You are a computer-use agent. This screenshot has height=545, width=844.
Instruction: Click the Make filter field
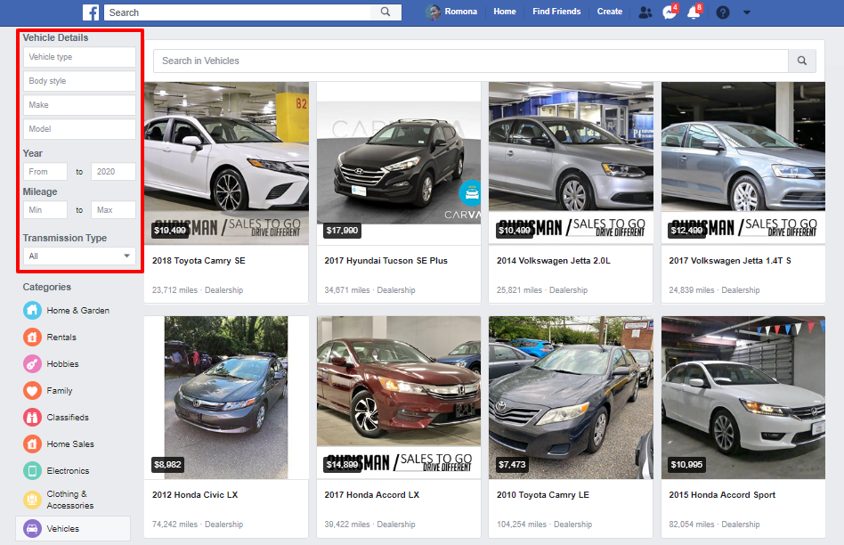tap(79, 105)
